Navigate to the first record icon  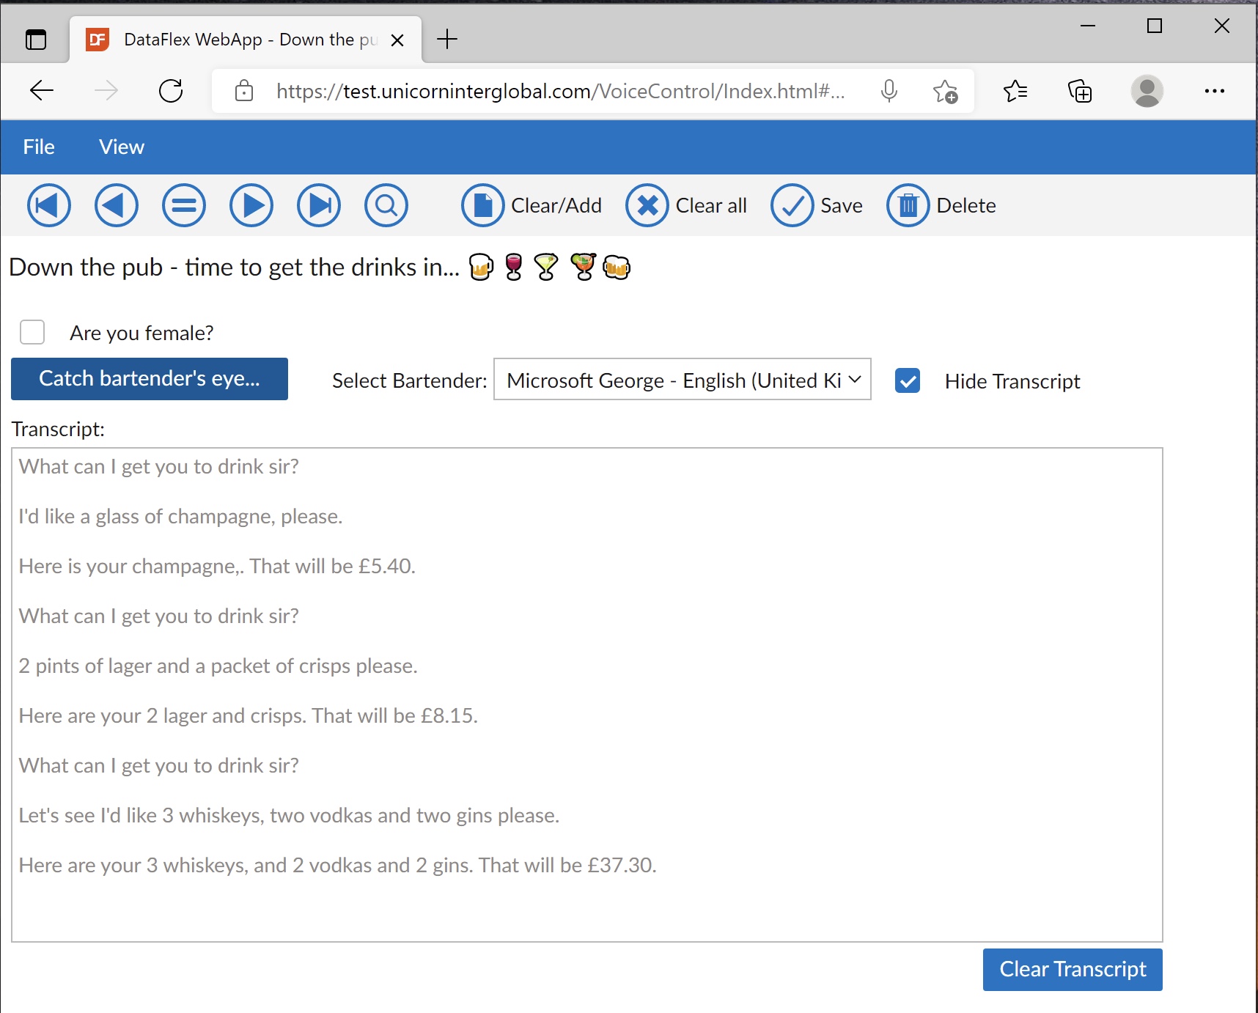click(48, 205)
